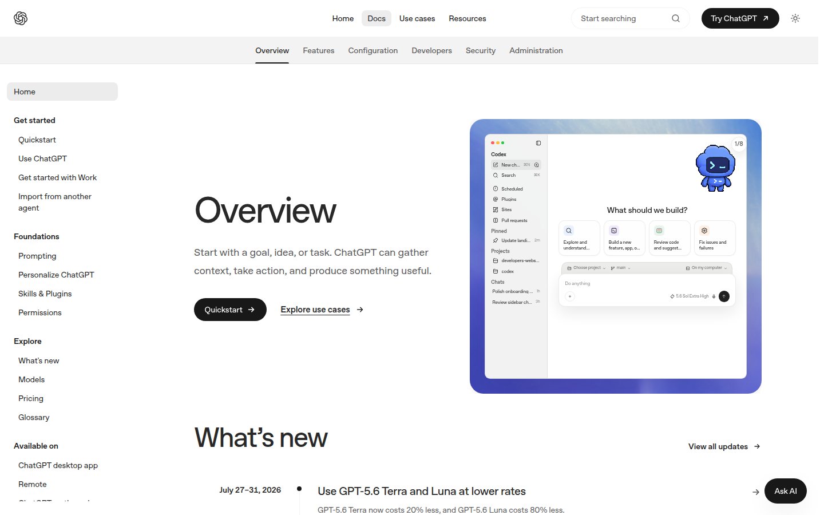Click the magnifier icon in the search box

coord(676,18)
